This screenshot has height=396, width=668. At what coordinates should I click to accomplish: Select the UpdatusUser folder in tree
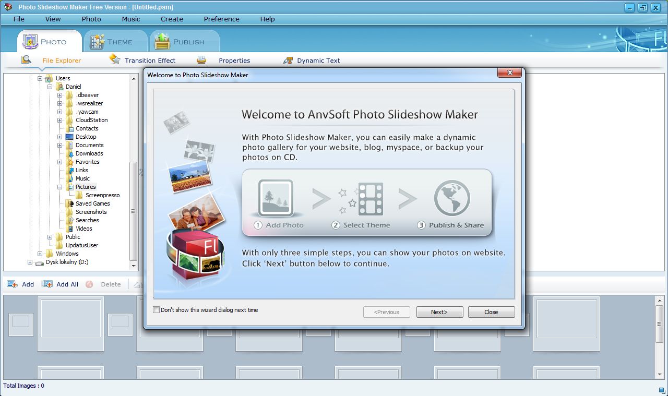[82, 245]
